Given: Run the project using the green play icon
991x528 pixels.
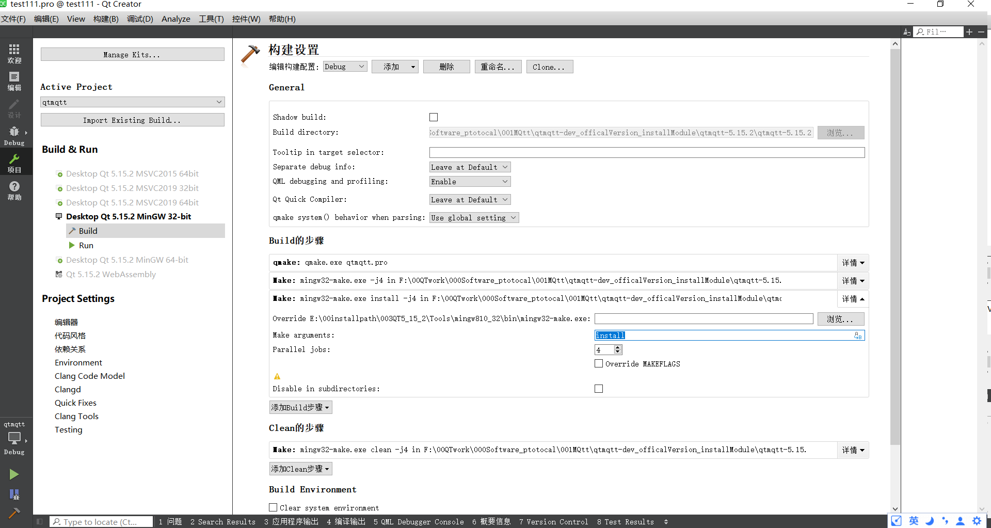Looking at the screenshot, I should point(14,474).
